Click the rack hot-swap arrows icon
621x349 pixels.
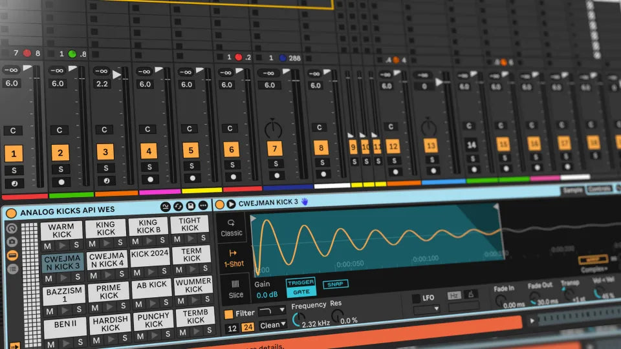coord(179,206)
